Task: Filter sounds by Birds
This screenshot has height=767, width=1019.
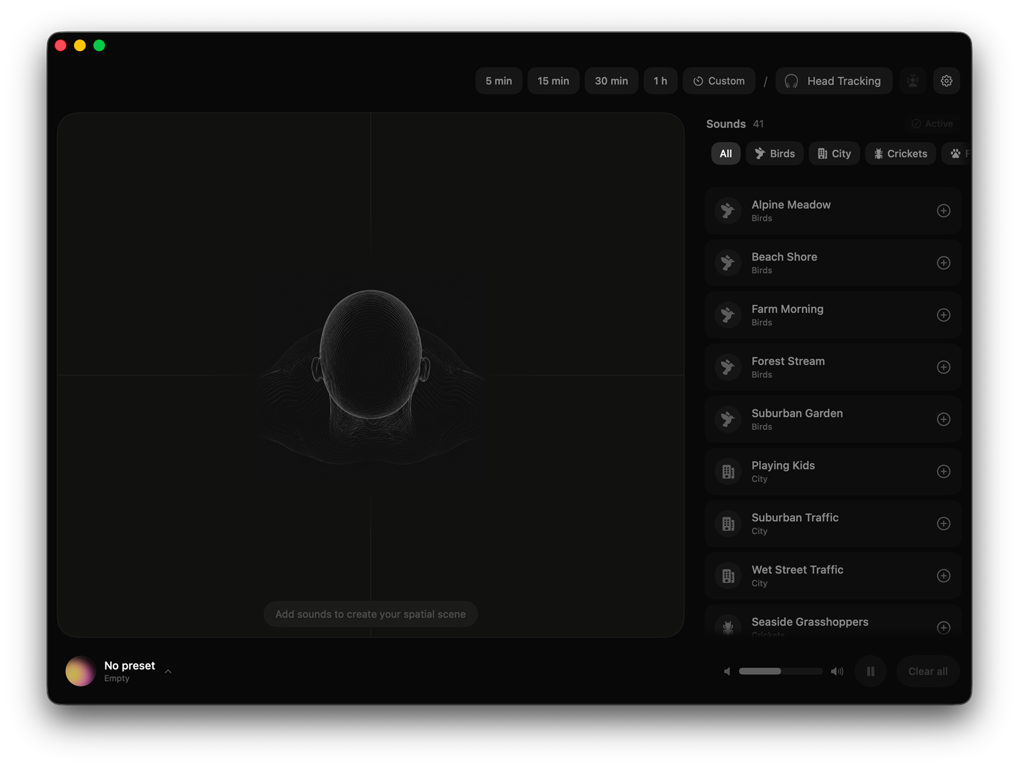Action: tap(775, 154)
